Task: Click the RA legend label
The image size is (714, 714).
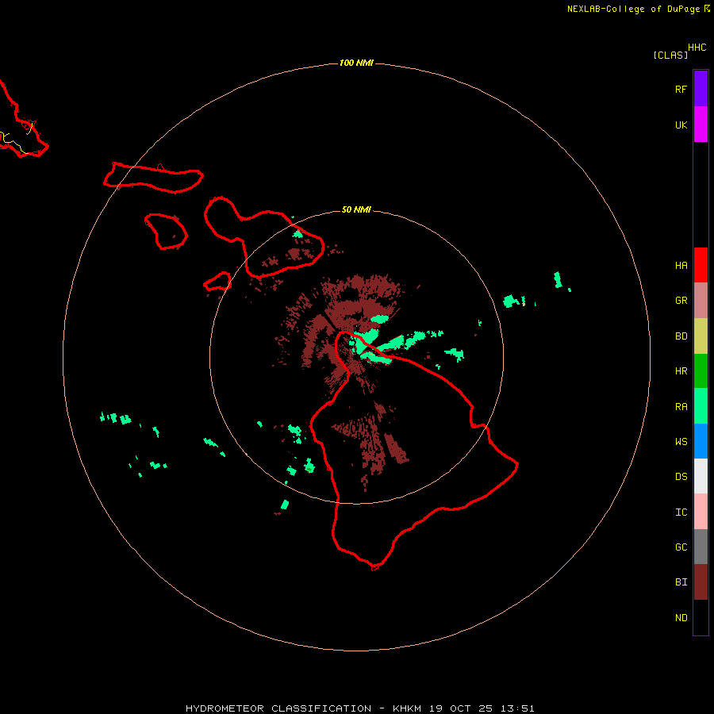Action: coord(681,407)
